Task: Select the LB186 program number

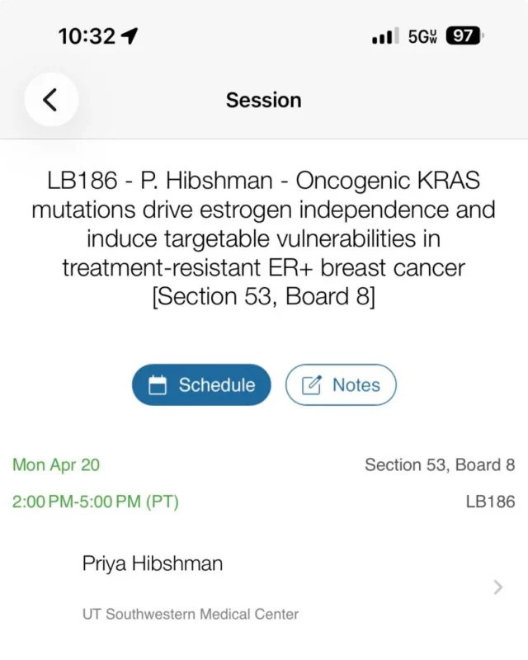Action: (x=493, y=501)
